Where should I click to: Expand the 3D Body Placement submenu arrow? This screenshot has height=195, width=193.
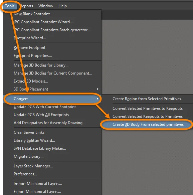point(97,89)
